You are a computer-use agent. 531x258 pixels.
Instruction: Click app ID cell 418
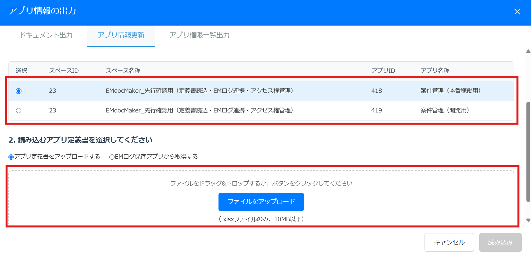point(377,91)
